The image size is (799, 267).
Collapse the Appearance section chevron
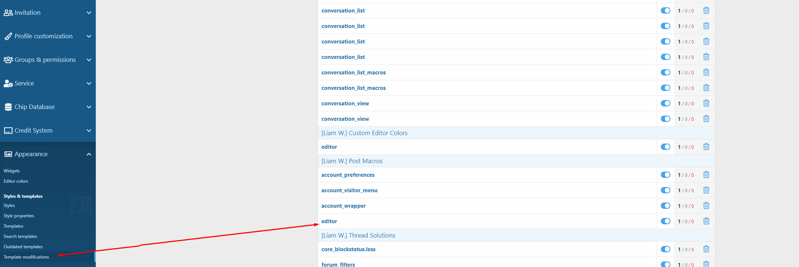[89, 154]
